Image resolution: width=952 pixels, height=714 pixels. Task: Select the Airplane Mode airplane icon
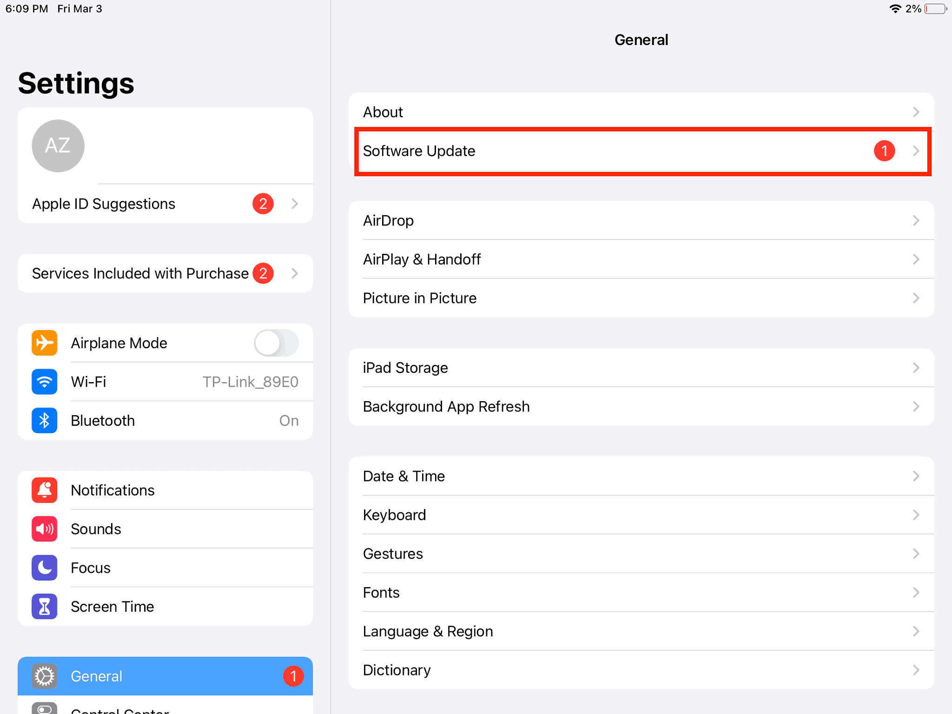tap(44, 343)
